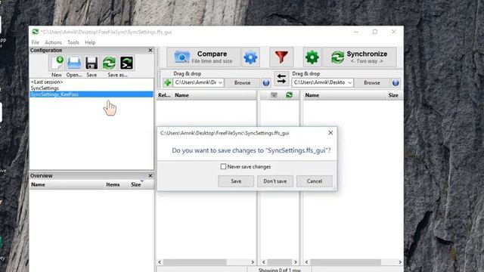Open the red funnel filter settings
The height and width of the screenshot is (272, 484).
(x=281, y=57)
